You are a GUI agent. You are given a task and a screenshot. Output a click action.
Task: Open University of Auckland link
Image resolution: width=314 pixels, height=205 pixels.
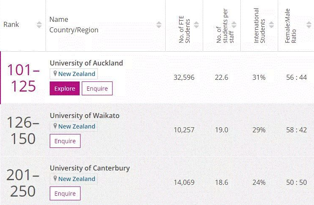86,63
